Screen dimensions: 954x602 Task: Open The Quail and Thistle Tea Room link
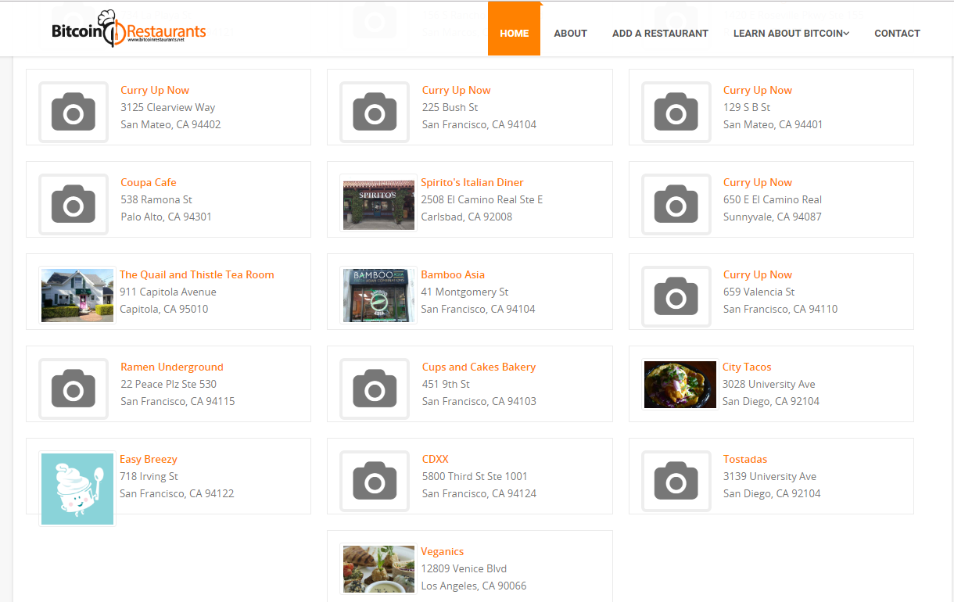[x=197, y=274]
